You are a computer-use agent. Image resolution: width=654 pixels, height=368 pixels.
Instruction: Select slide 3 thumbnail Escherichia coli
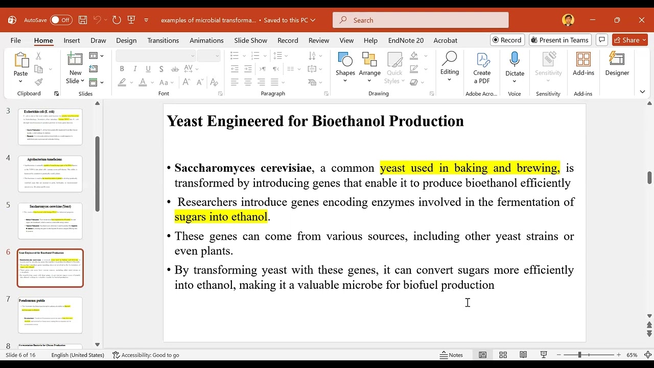(x=50, y=126)
